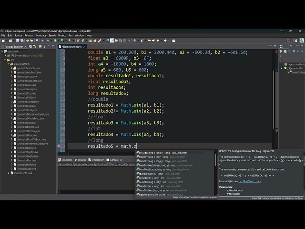Expand EjemplosClamp.java tree node arrow
Image resolution: width=305 pixels, height=229 pixels.
click(x=11, y=102)
